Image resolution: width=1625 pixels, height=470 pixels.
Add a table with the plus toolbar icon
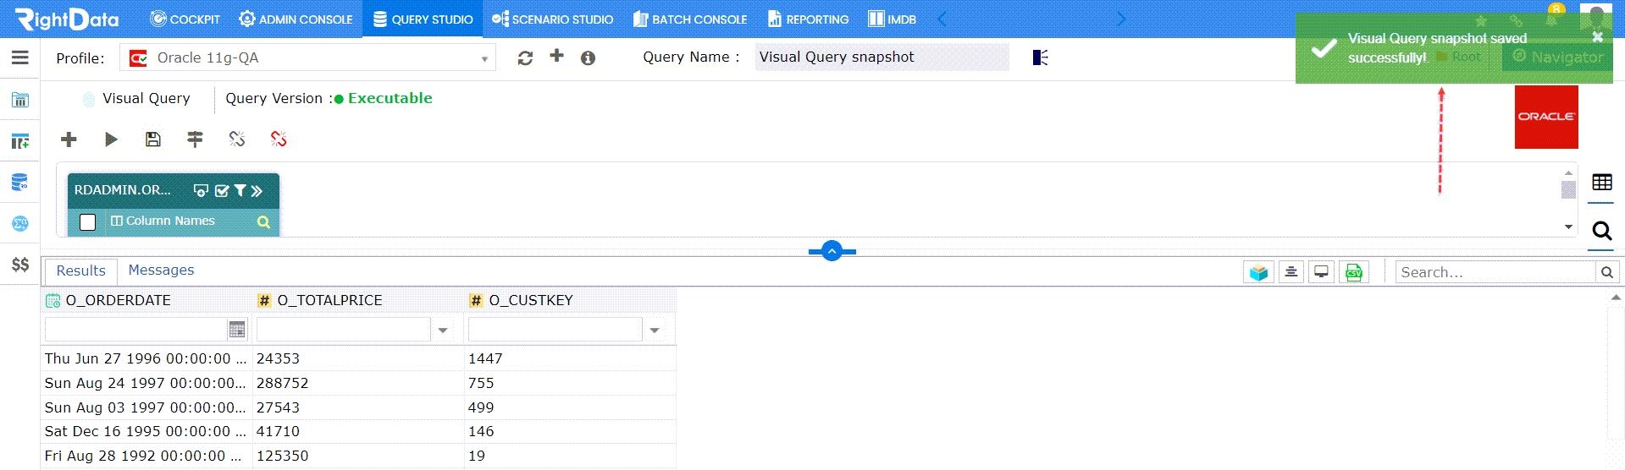(69, 139)
